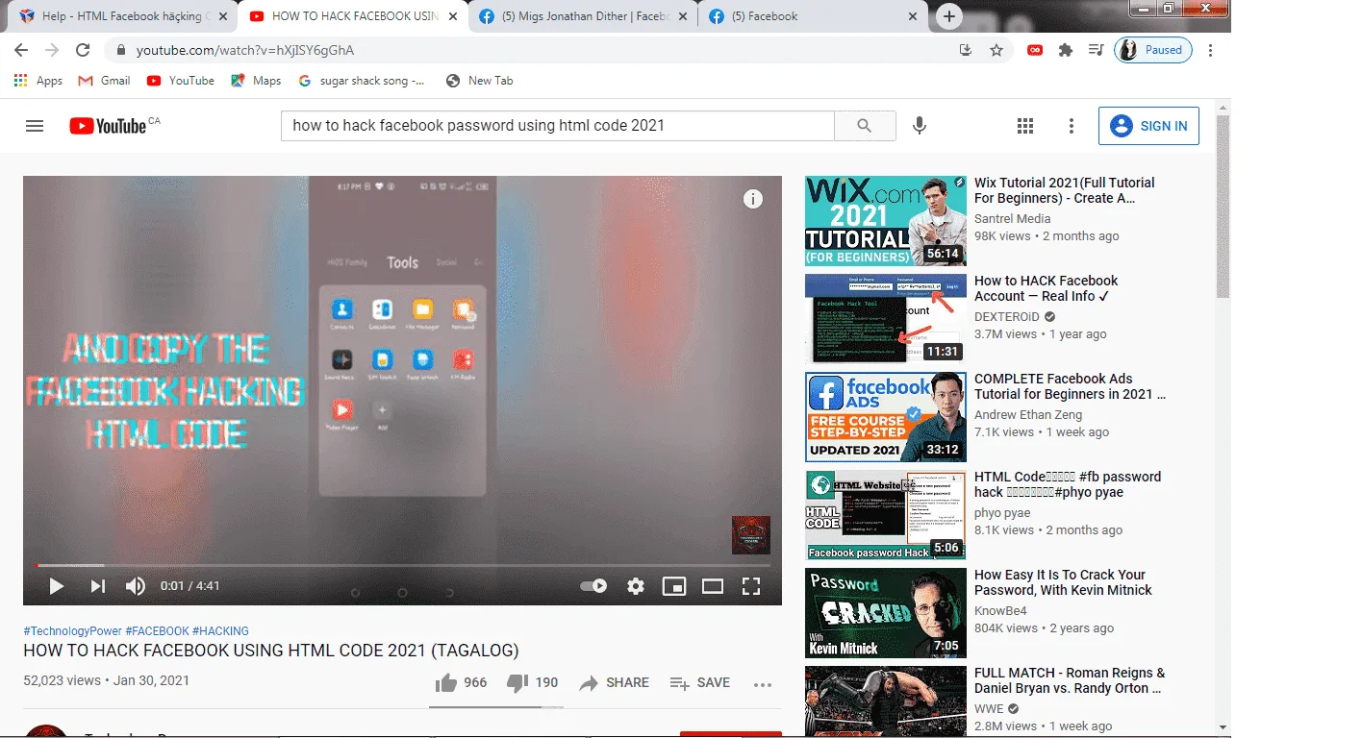Open Apps bookmark
Viewport: 1362px width, 738px height.
click(x=38, y=81)
